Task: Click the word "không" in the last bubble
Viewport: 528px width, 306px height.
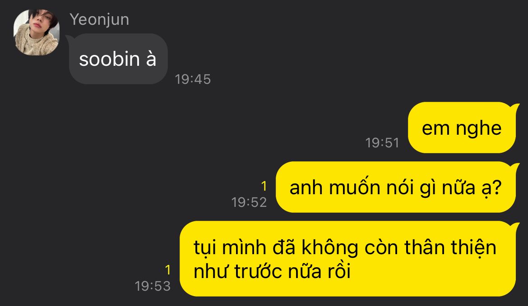Action: pyautogui.click(x=330, y=249)
